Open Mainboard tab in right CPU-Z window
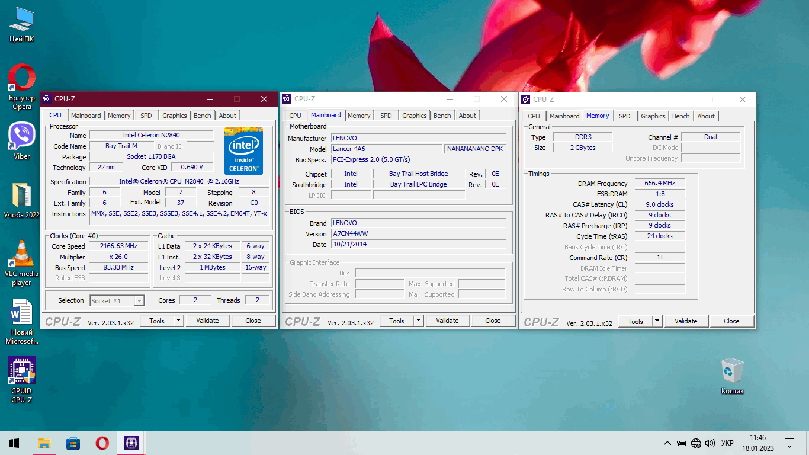 [564, 116]
